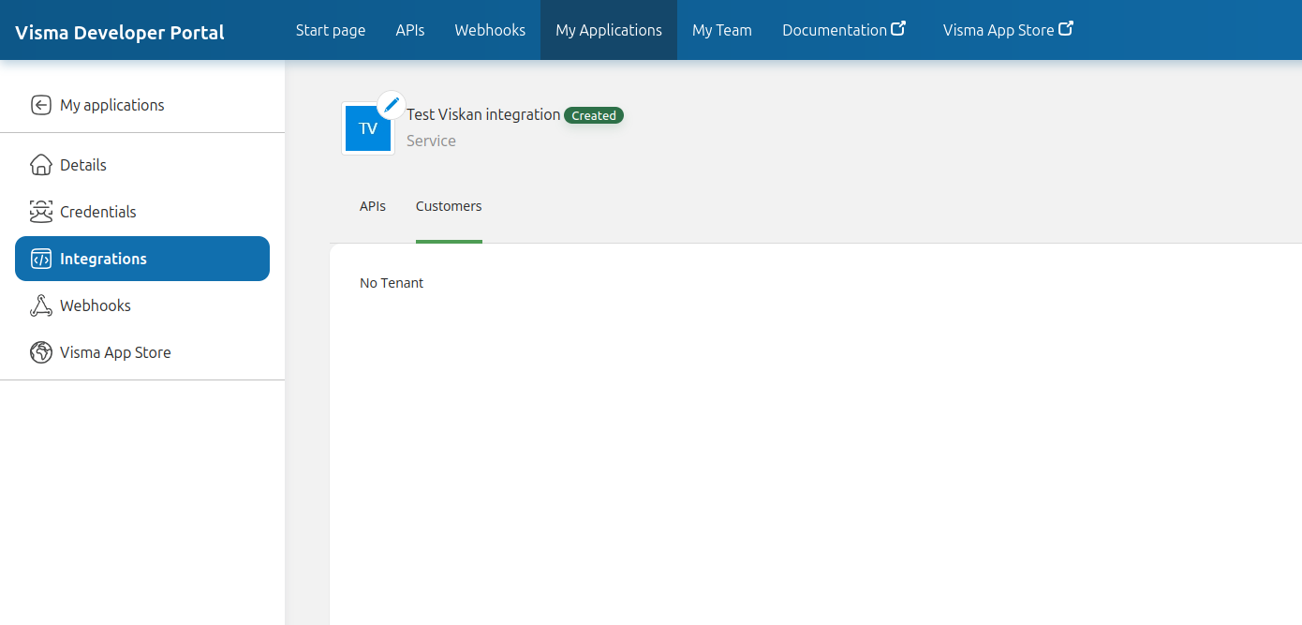Image resolution: width=1302 pixels, height=625 pixels.
Task: Click the blue TV application avatar
Action: pos(367,129)
